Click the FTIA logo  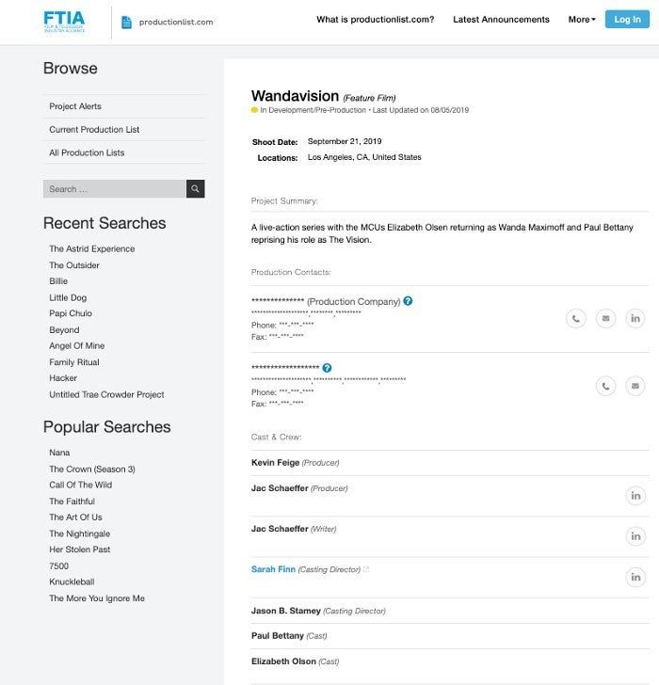[x=64, y=21]
